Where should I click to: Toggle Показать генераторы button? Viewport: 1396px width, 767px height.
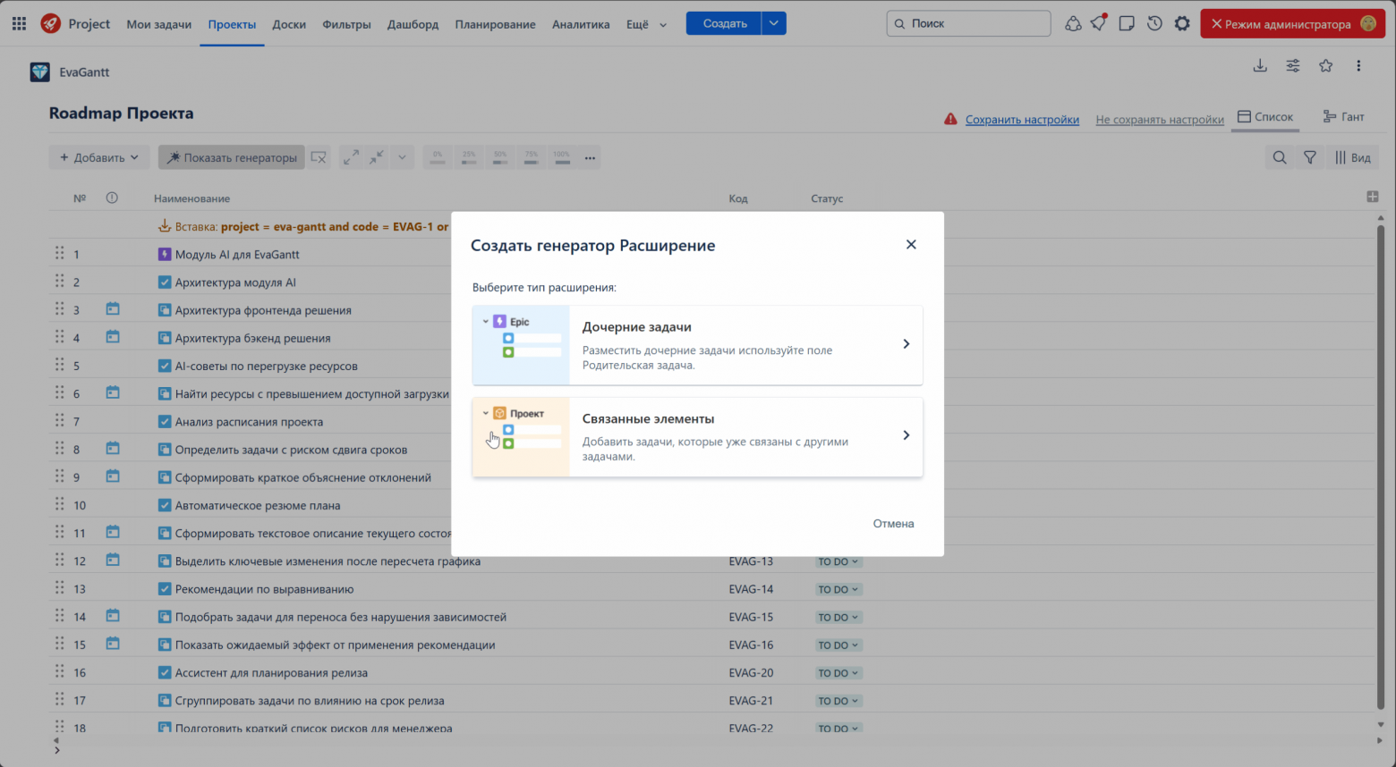[232, 157]
